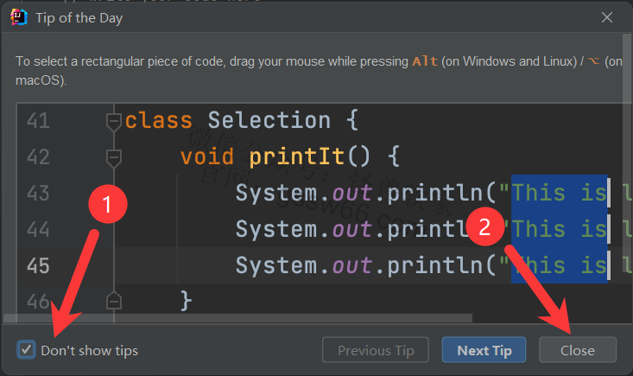The height and width of the screenshot is (376, 633).
Task: Click the Previous Tip button
Action: pos(376,350)
